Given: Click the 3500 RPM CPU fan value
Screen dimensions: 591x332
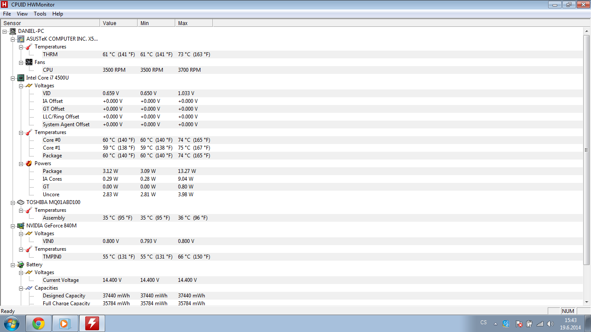Looking at the screenshot, I should (x=114, y=70).
